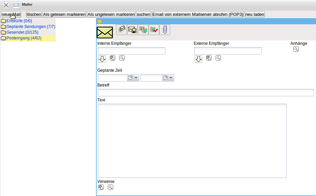Close the compose panel with yellow X
This screenshot has height=196, width=316.
tap(99, 22)
